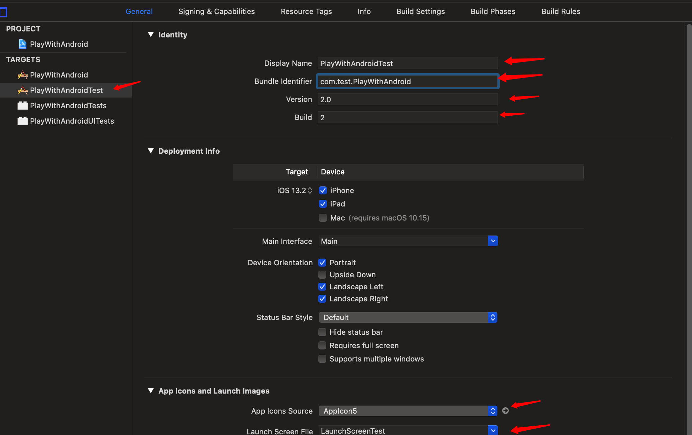Collapse the Deployment Info section

tap(151, 151)
